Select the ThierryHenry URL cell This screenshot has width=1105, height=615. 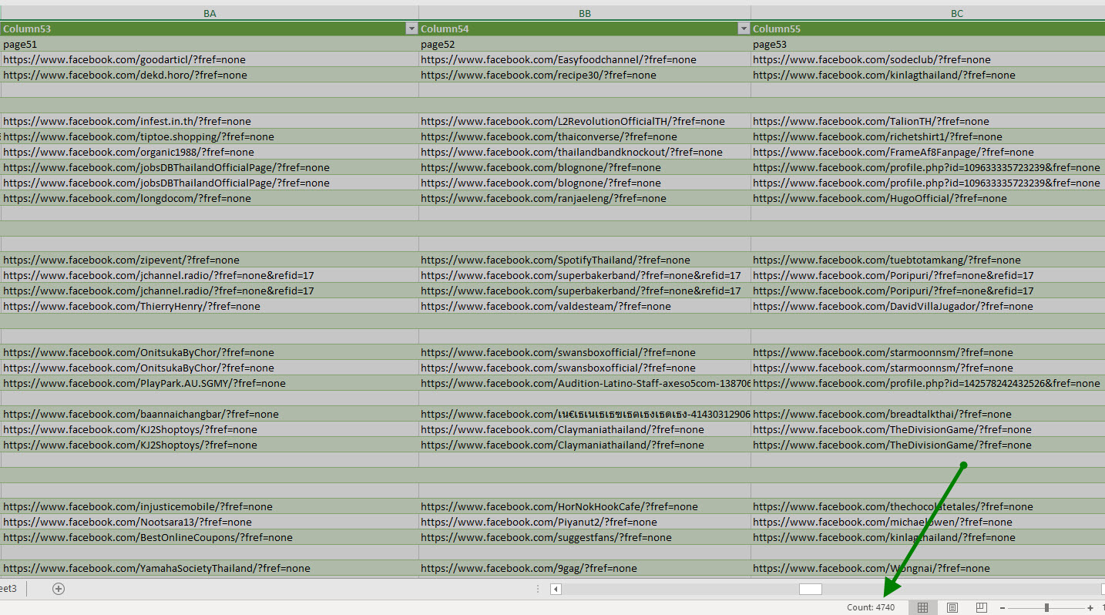210,306
